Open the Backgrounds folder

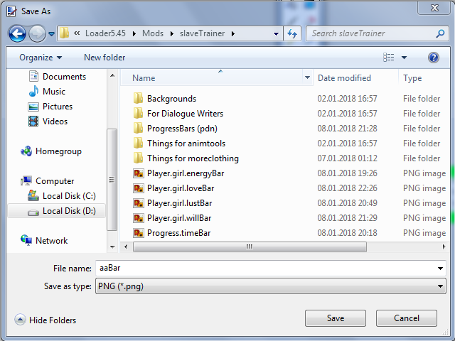171,99
